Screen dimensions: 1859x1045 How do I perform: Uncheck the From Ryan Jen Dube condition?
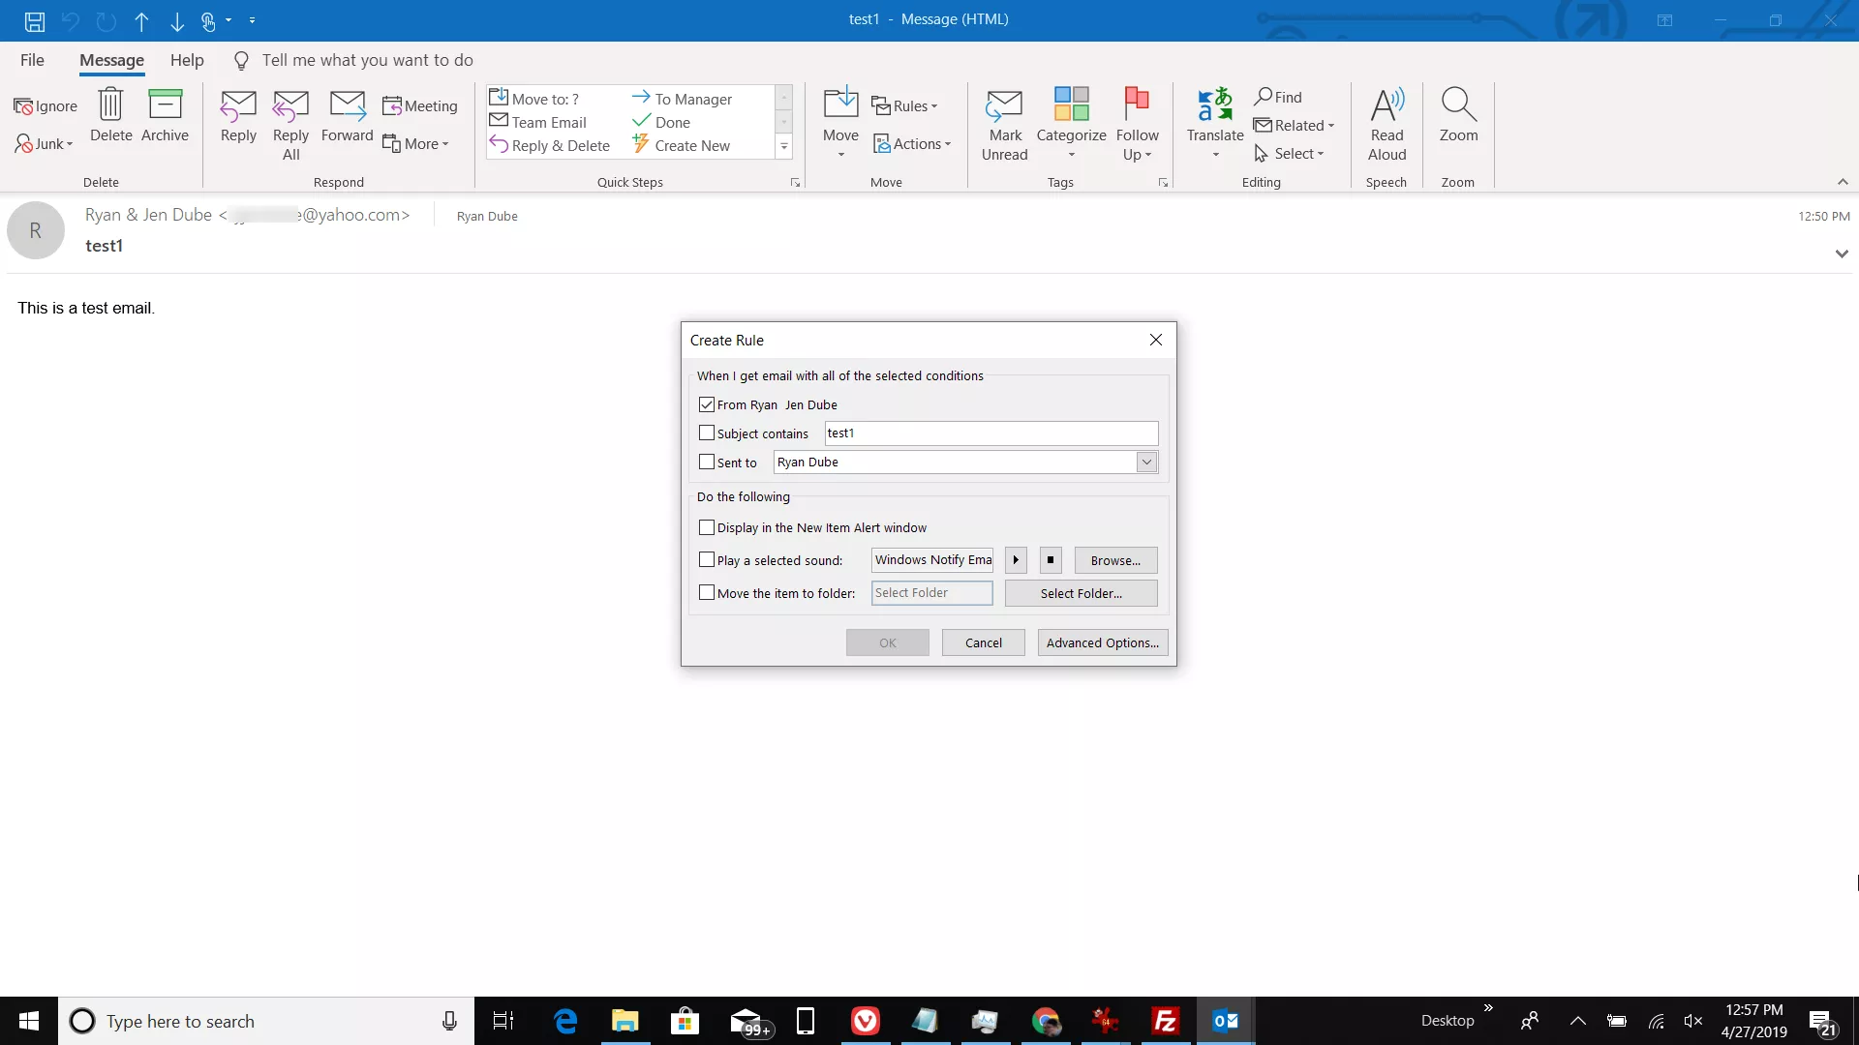(x=707, y=404)
